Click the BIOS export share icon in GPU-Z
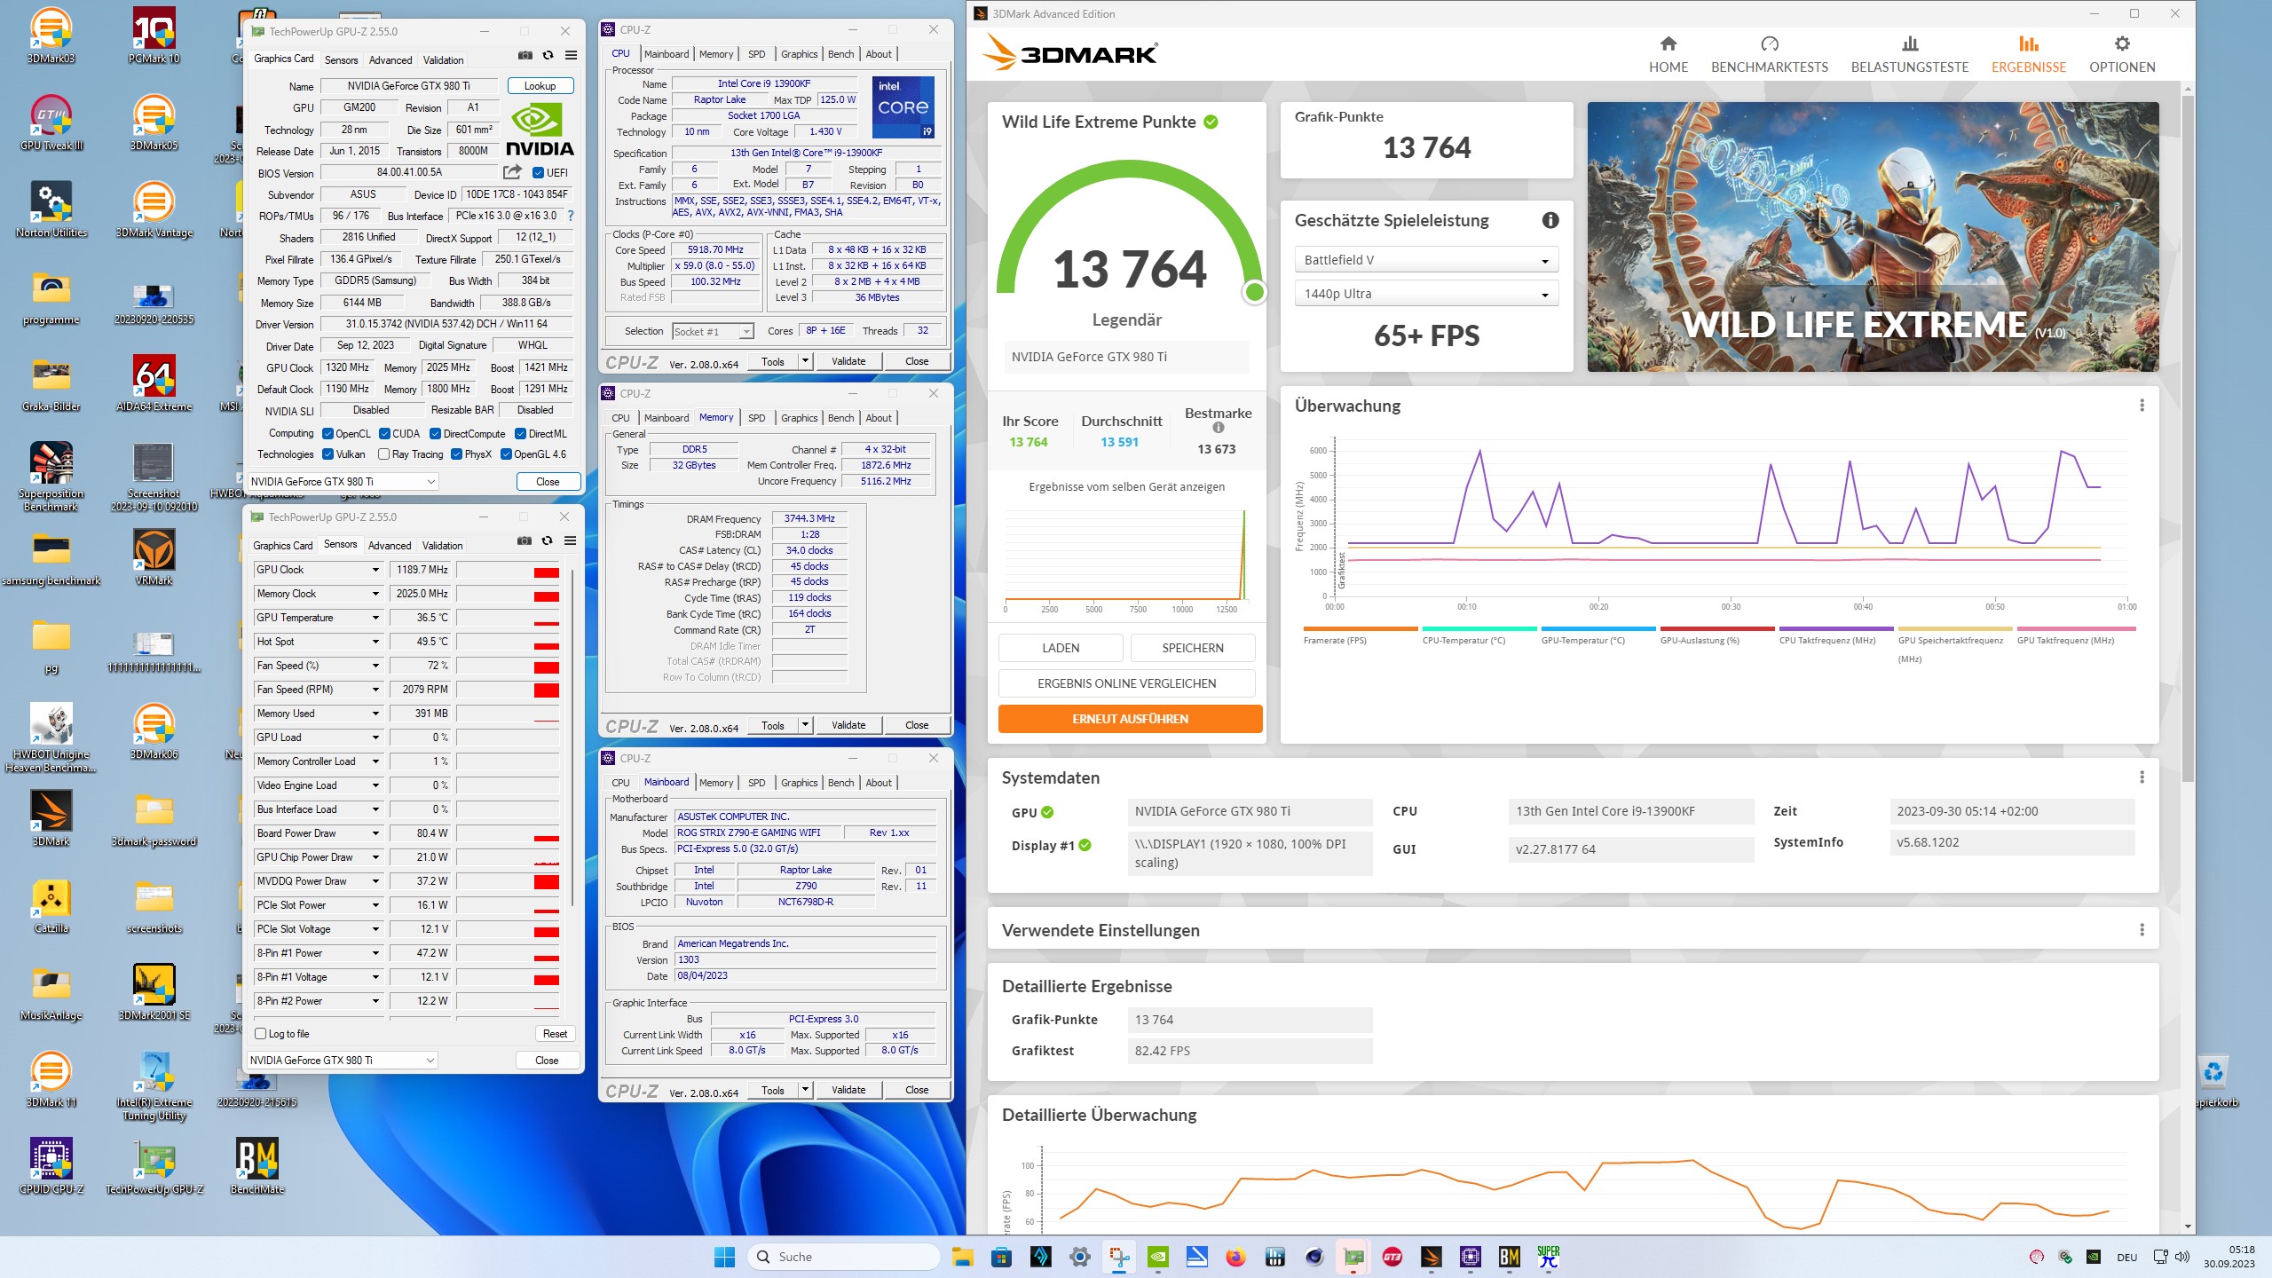2272x1278 pixels. coord(512,172)
